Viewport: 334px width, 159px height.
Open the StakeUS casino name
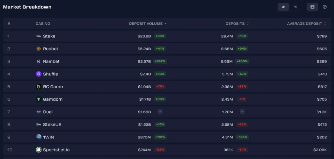[52, 124]
